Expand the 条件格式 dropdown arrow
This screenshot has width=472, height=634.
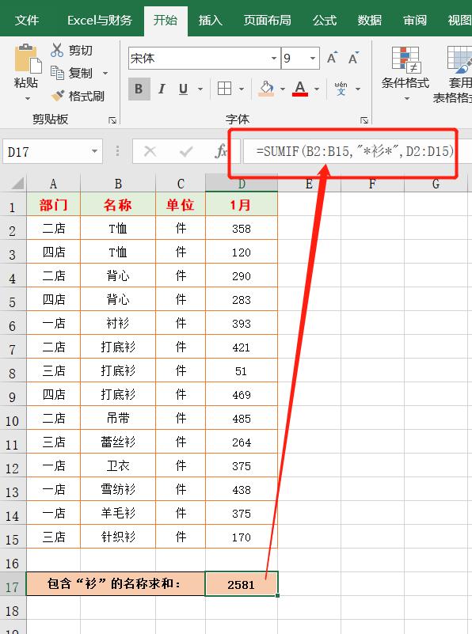(x=407, y=99)
